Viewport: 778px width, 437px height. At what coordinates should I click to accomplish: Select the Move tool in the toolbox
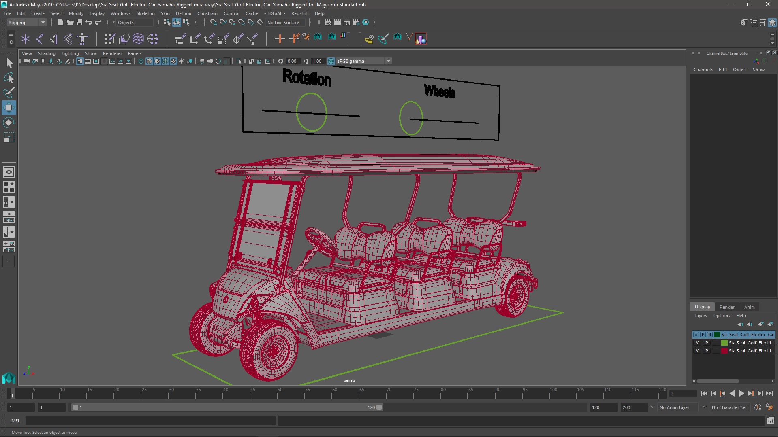point(9,108)
